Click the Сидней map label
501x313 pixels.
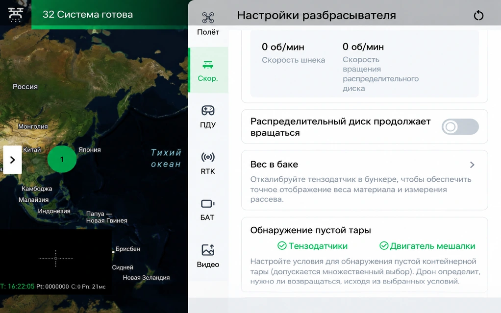point(123,267)
